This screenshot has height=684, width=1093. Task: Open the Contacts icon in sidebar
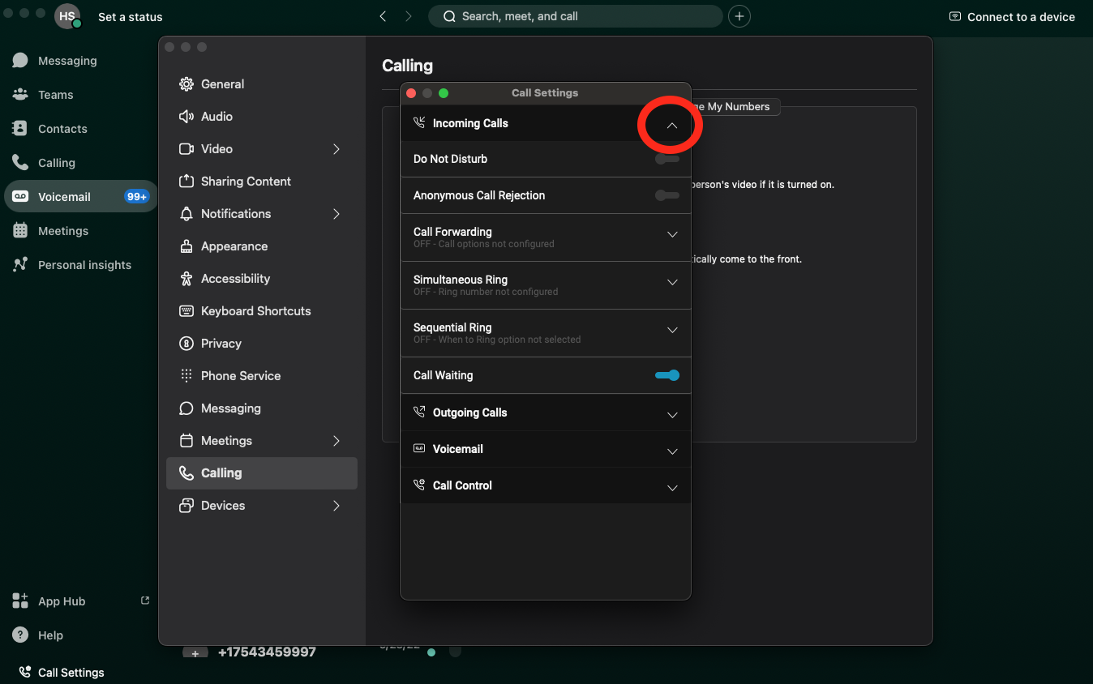(20, 129)
